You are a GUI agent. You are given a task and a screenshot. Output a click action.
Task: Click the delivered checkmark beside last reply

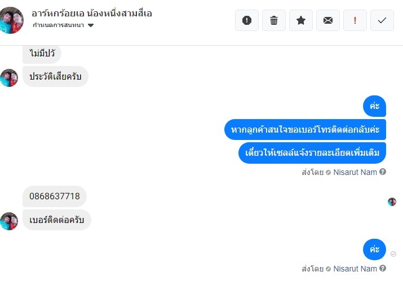[x=393, y=254]
